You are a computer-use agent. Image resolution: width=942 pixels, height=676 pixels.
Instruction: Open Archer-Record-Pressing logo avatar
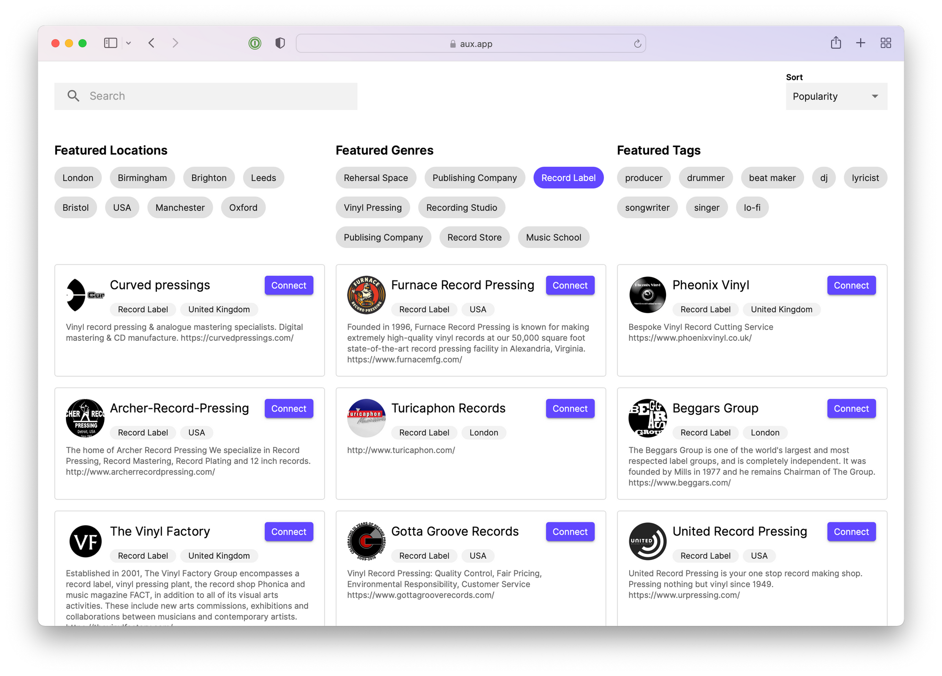(85, 418)
